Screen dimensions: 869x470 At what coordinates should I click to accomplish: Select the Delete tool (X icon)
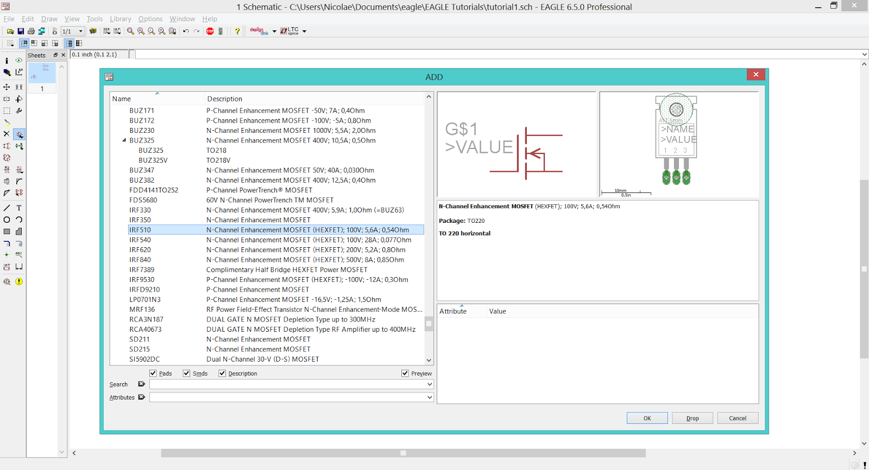click(7, 134)
